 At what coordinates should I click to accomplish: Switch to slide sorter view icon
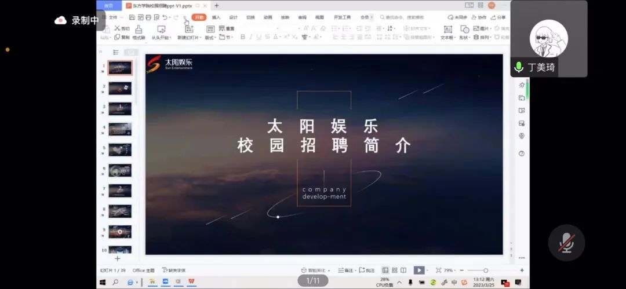click(395, 270)
